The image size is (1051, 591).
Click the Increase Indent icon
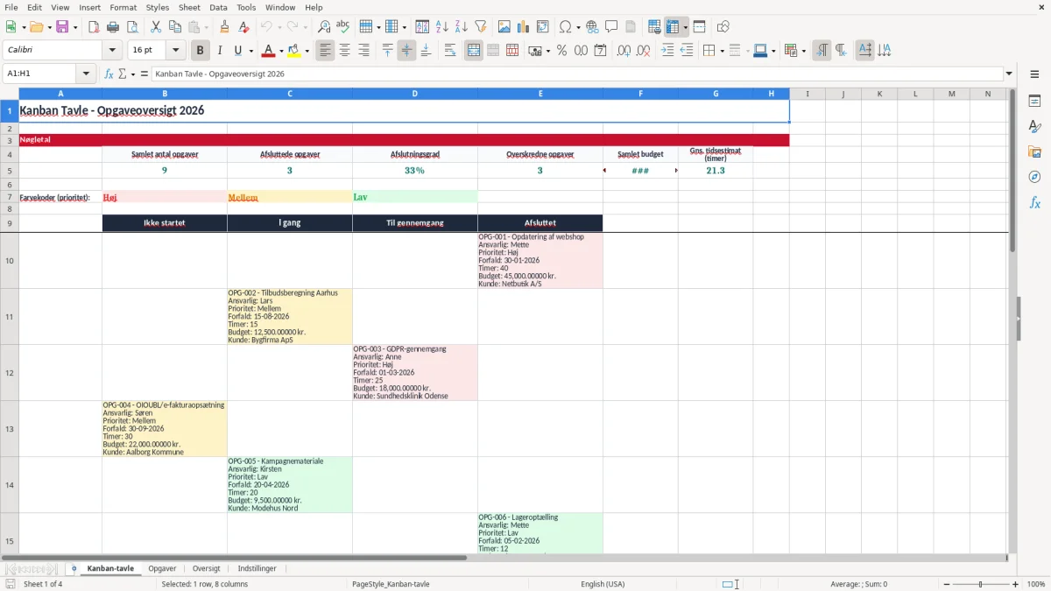pos(667,51)
